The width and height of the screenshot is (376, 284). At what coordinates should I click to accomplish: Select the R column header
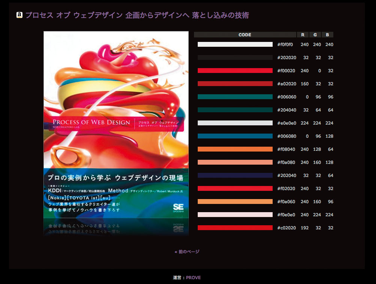click(x=303, y=34)
